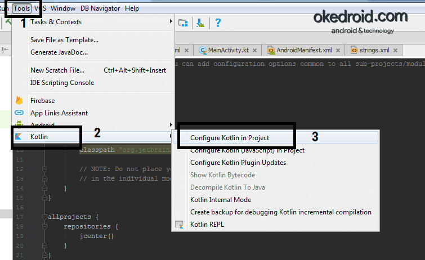Collapse the fold marker on line 12
The height and width of the screenshot is (260, 425).
tap(44, 169)
